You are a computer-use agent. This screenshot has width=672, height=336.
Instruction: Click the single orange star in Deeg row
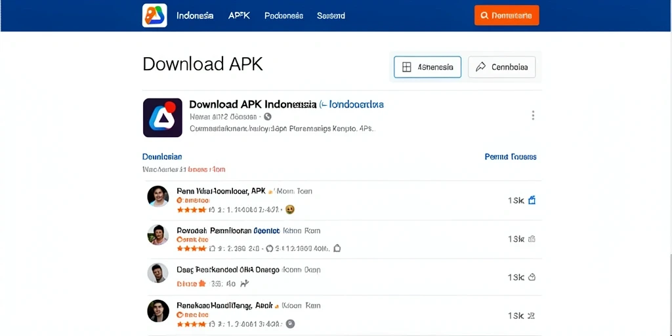coord(202,283)
